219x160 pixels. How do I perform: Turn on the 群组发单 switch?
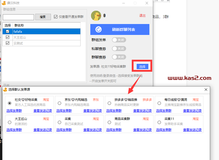pyautogui.click(x=119, y=40)
